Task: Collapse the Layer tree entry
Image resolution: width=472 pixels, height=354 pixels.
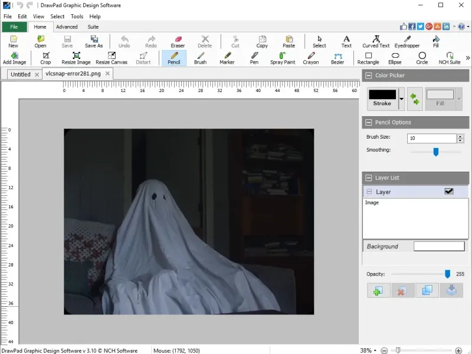Action: (369, 192)
